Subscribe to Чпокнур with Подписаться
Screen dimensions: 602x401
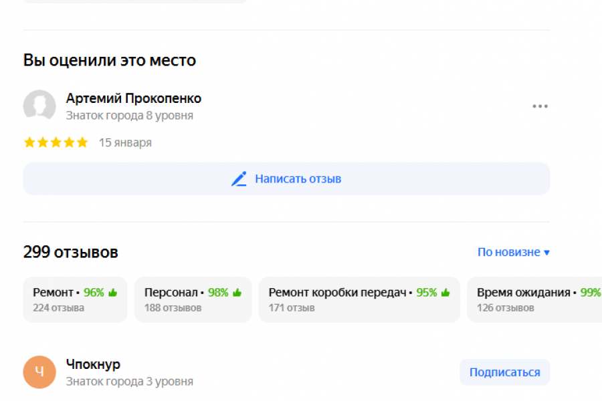click(x=504, y=372)
